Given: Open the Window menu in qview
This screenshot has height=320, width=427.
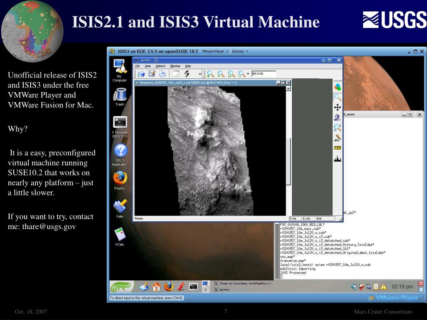Looking at the screenshot, I should click(x=175, y=66).
